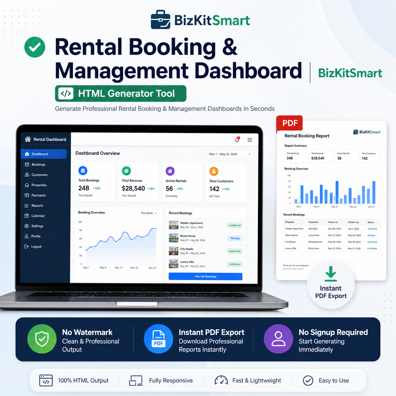The image size is (396, 396).
Task: Select the Luxury Villa thumbnail
Action: [174, 264]
